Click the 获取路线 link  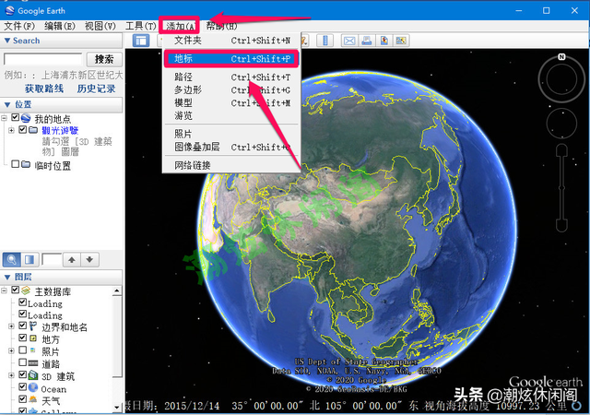tap(44, 89)
